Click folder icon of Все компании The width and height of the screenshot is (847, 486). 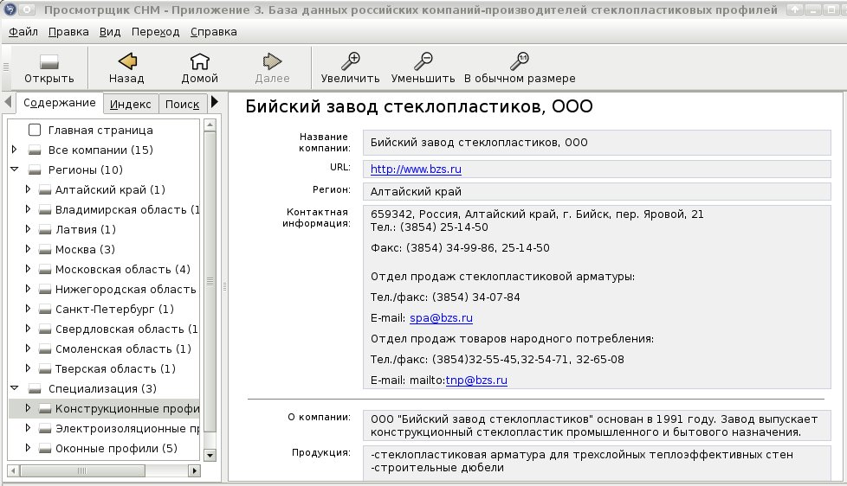coord(35,150)
